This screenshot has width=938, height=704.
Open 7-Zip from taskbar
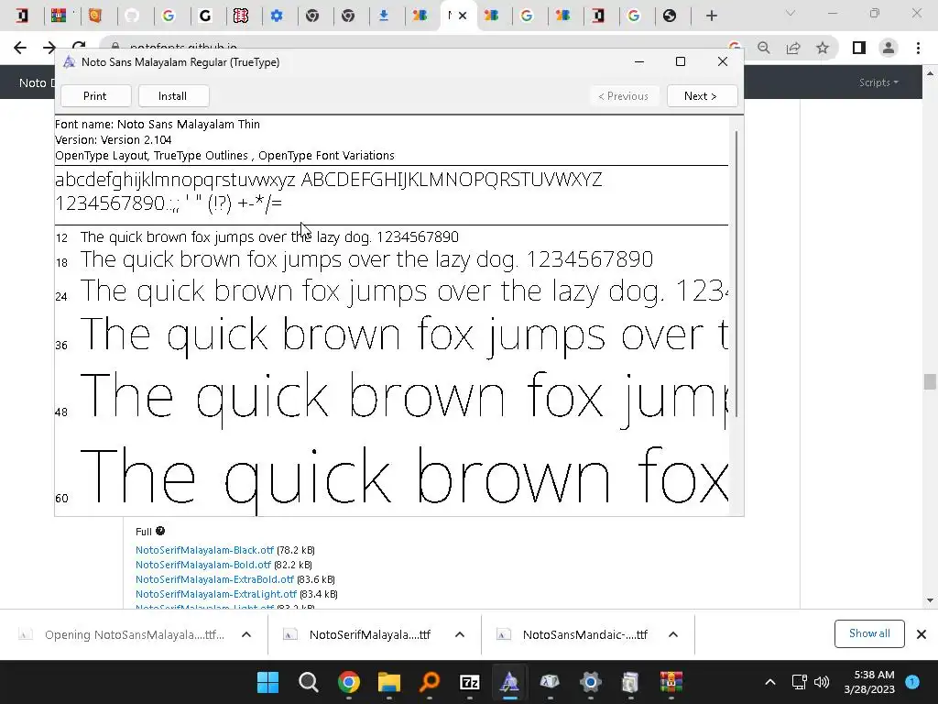(470, 682)
